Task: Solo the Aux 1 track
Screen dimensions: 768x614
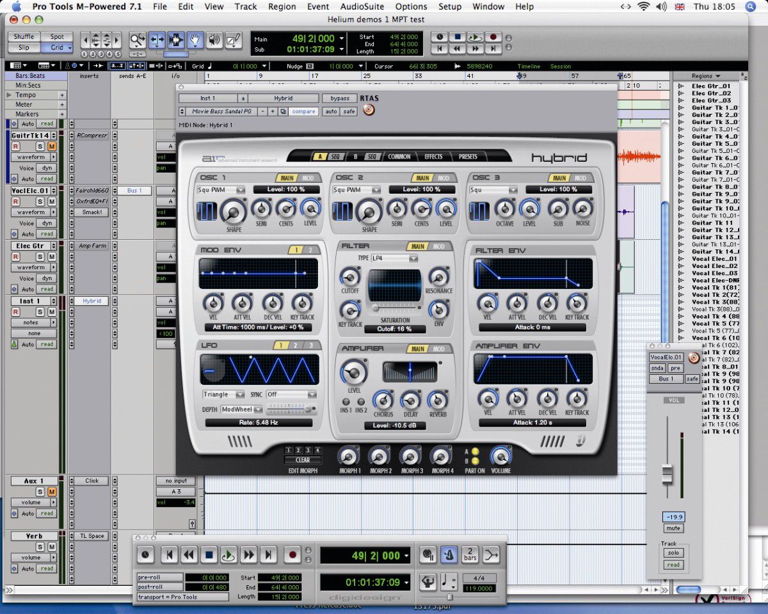Action: (40, 491)
